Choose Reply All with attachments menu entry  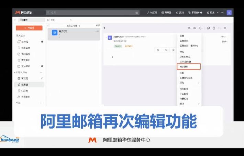[189, 46]
